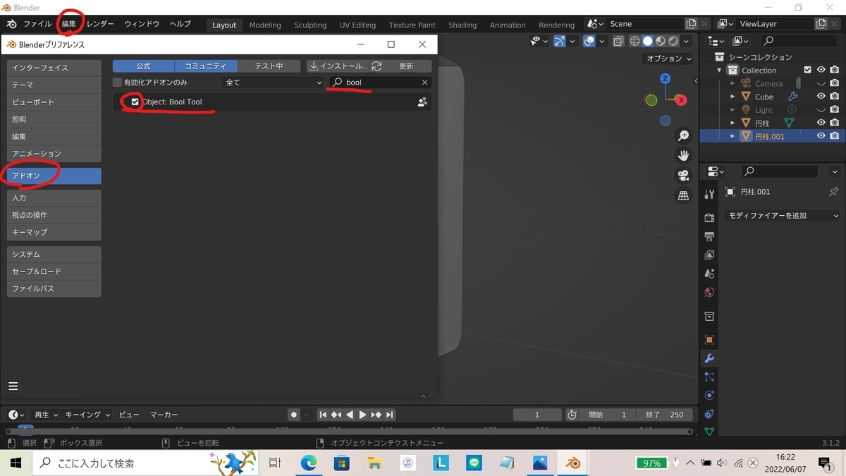
Task: Click the Windows Start button
Action: [16, 463]
